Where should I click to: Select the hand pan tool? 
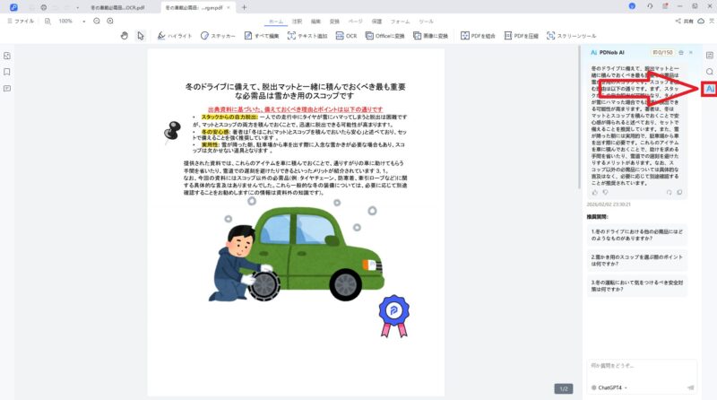[125, 36]
